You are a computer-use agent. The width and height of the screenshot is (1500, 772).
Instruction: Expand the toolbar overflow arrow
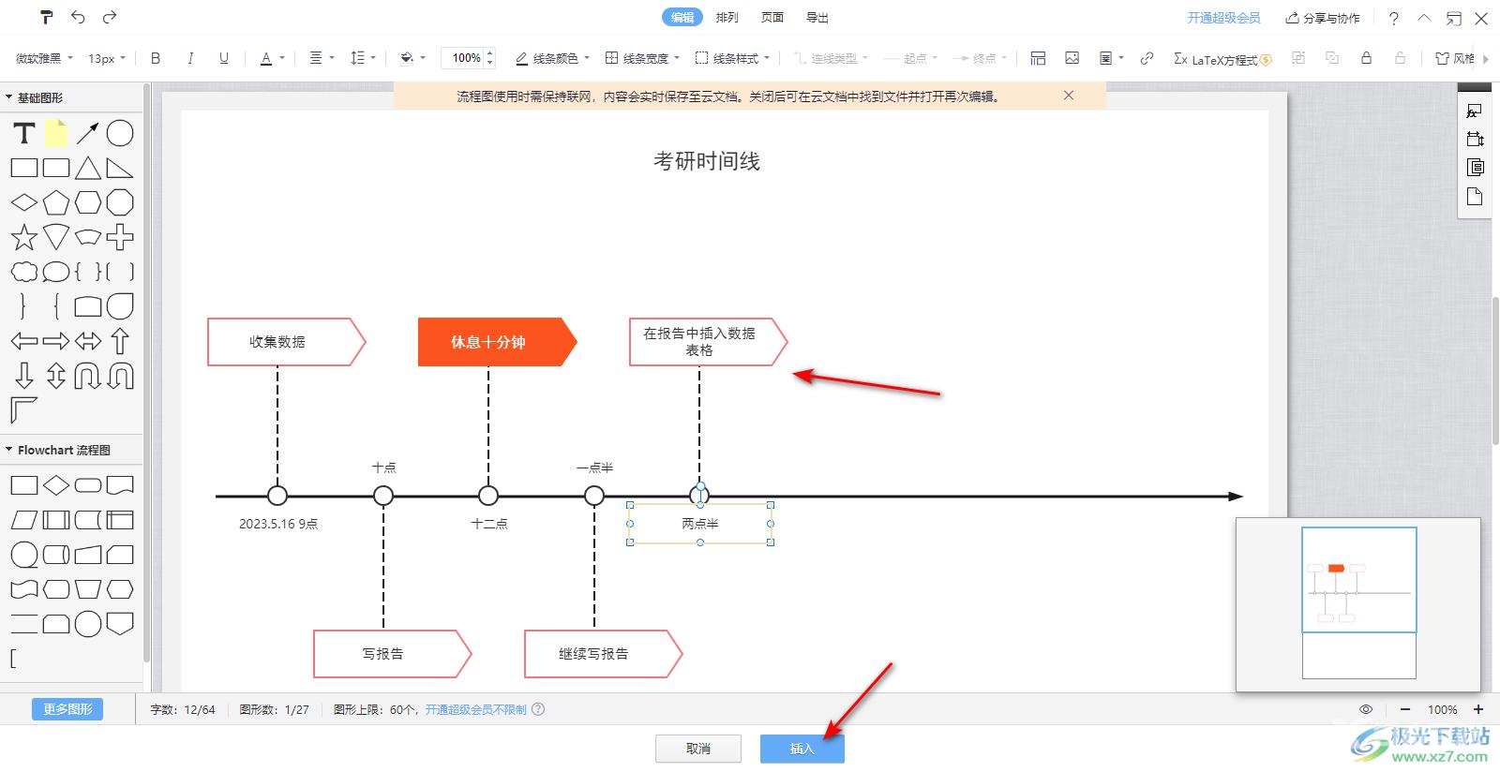1487,58
